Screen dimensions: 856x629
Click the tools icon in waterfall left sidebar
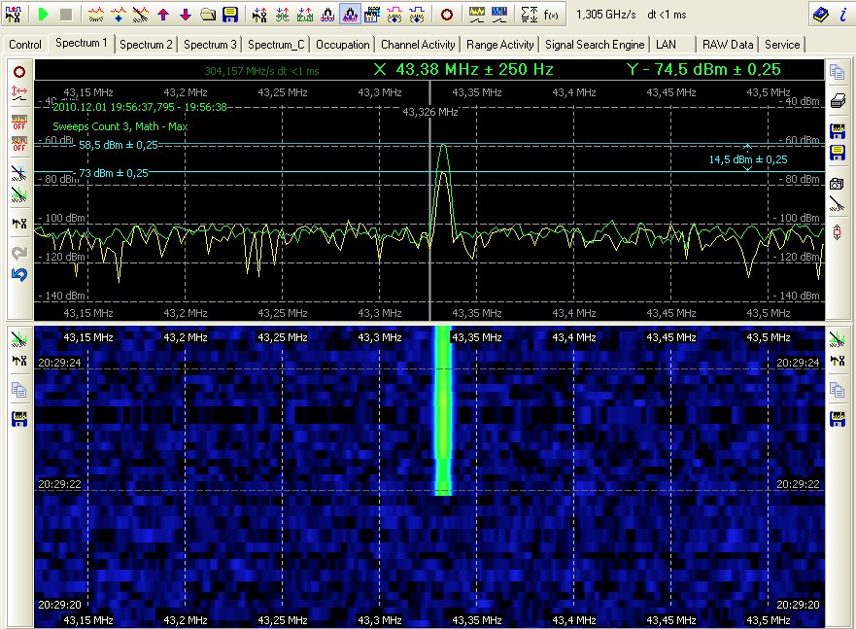pos(19,361)
